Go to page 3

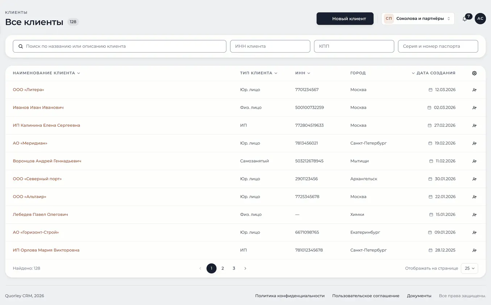pyautogui.click(x=234, y=268)
